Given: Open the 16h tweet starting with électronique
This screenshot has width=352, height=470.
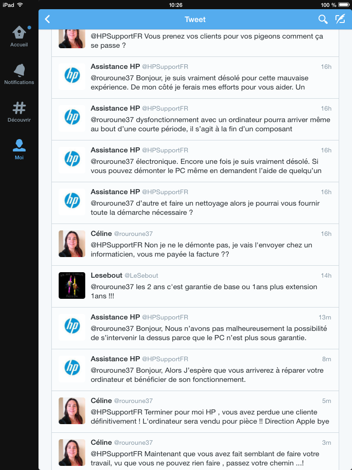Looking at the screenshot, I should pyautogui.click(x=195, y=161).
